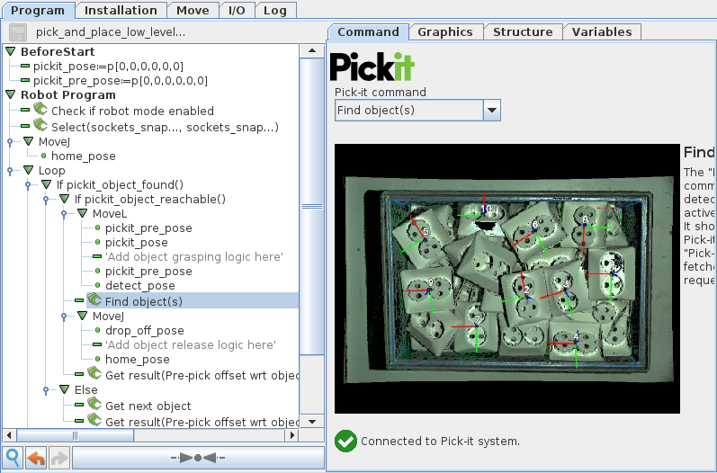The width and height of the screenshot is (717, 473).
Task: Select home_pose waypoint under Loop
Action: click(x=137, y=359)
